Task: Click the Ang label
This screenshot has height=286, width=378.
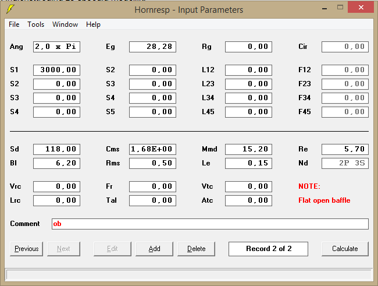Action: pos(16,47)
